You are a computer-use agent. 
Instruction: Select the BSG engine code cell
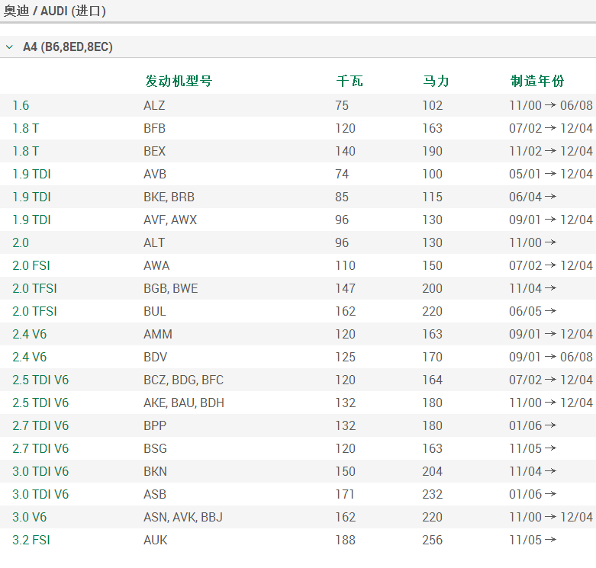pyautogui.click(x=155, y=448)
